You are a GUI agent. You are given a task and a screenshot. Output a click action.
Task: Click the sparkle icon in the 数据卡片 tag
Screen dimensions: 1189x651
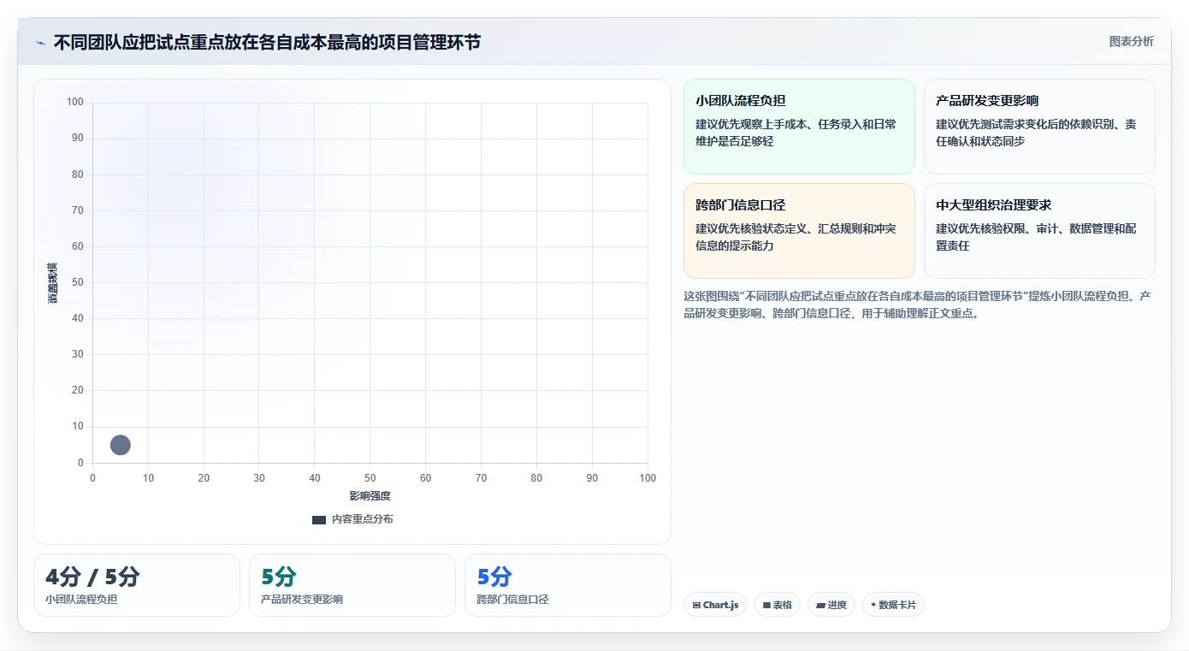873,605
